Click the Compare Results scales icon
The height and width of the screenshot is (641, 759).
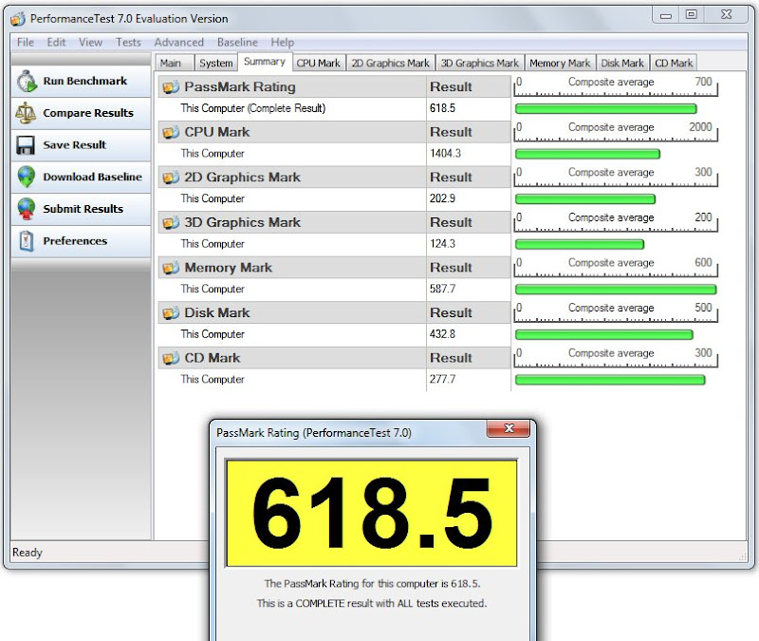pyautogui.click(x=26, y=113)
